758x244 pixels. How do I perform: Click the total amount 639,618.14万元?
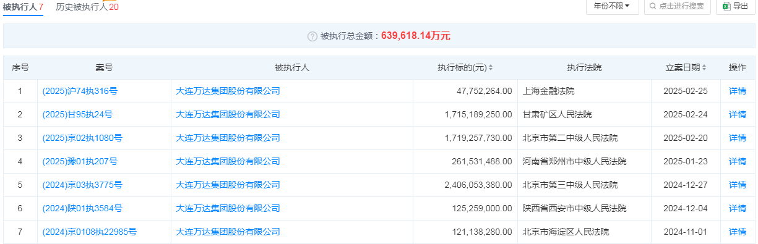tap(416, 36)
